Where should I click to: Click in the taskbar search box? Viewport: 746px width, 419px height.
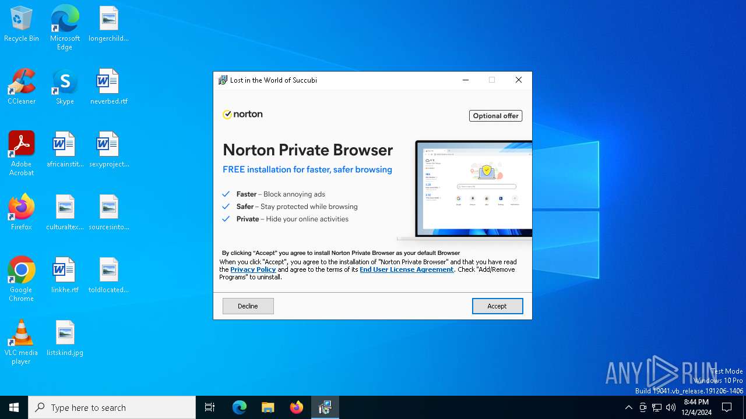[x=112, y=407]
